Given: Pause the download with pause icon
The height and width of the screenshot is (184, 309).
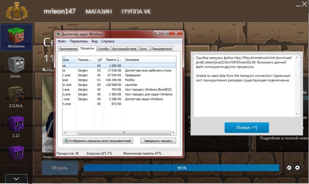Looking at the screenshot, I should tap(289, 168).
